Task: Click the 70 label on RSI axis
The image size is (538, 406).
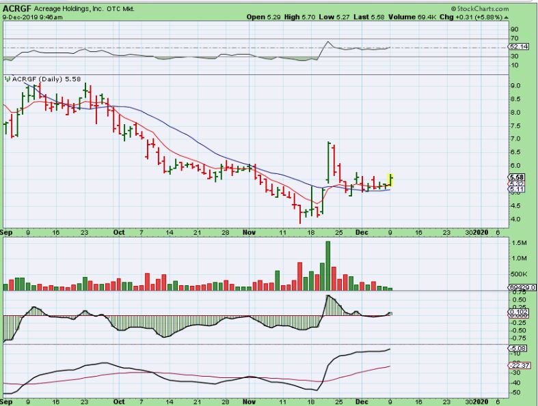Action: [x=514, y=38]
